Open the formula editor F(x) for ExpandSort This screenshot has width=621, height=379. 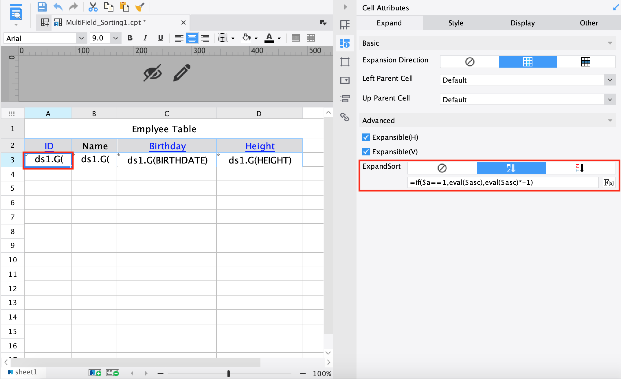[609, 182]
